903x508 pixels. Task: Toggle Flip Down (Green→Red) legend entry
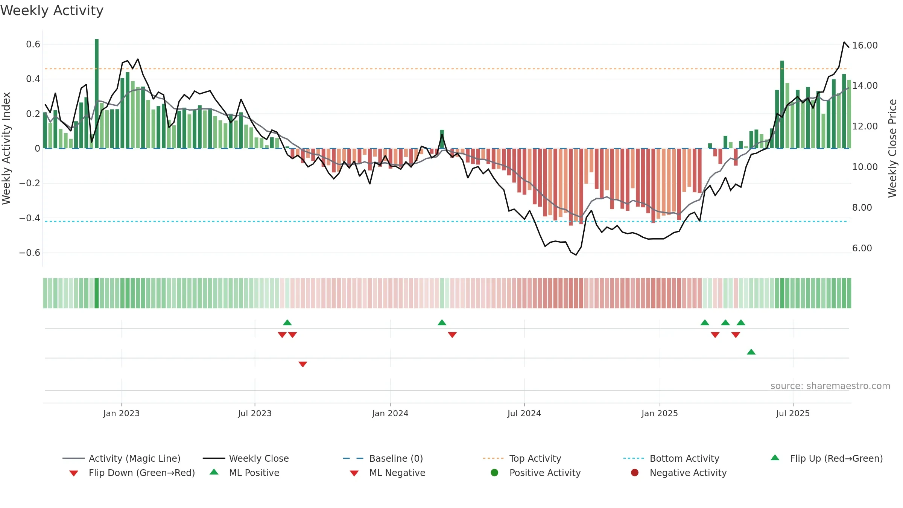(132, 473)
